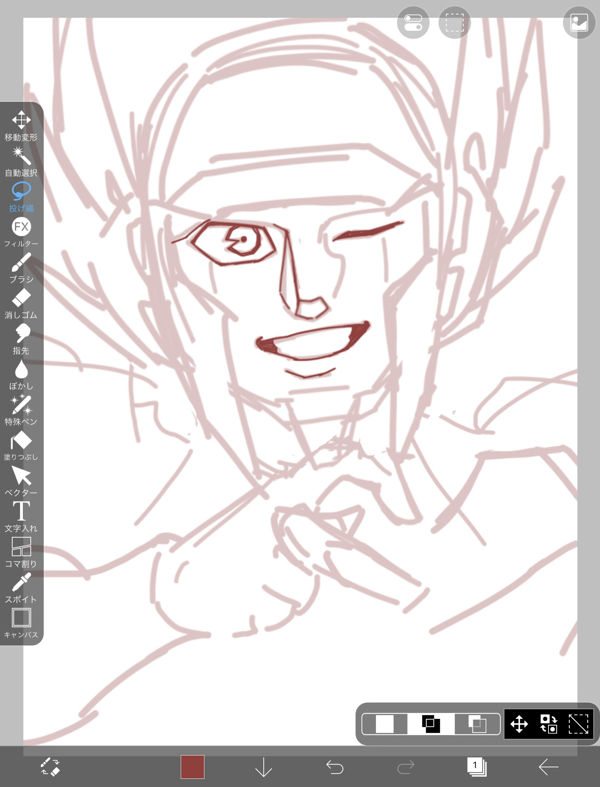Switch to add-to-selection mode
Image resolution: width=600 pixels, height=787 pixels.
pos(431,724)
